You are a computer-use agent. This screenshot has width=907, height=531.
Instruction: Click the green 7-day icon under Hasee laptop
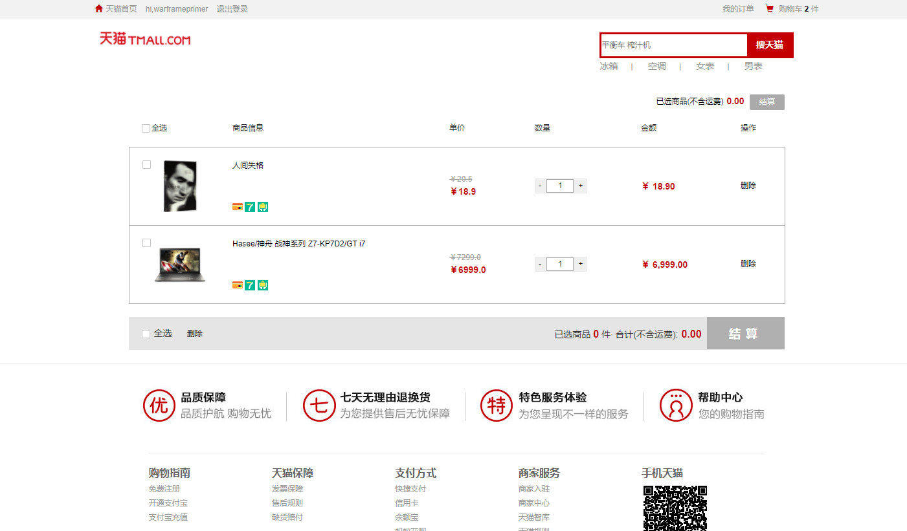[250, 285]
